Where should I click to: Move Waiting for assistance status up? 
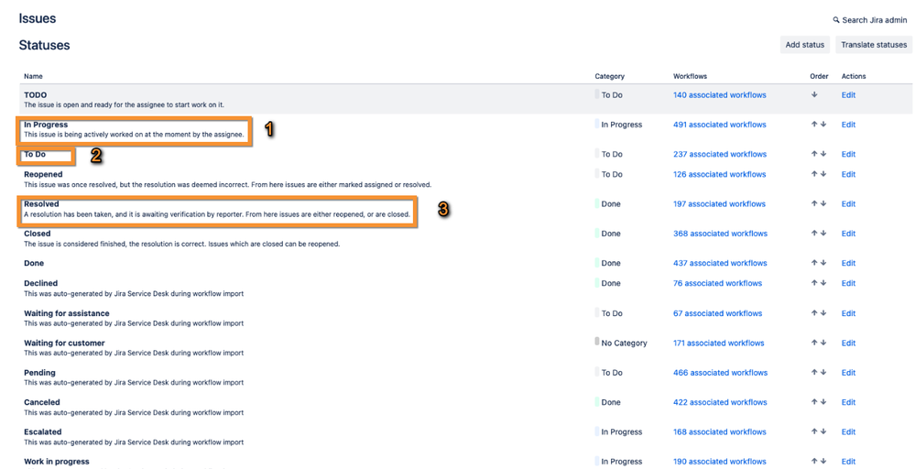(x=814, y=313)
